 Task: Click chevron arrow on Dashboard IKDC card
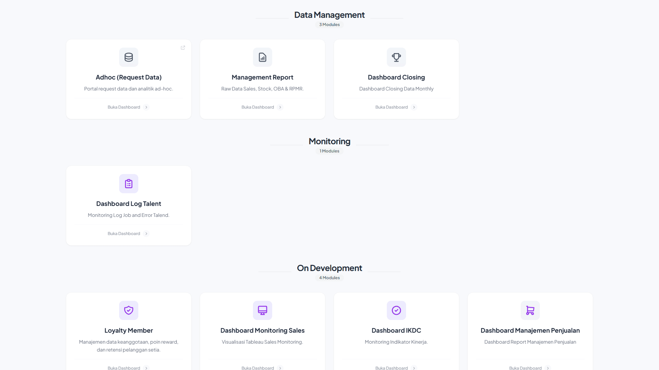click(x=414, y=368)
